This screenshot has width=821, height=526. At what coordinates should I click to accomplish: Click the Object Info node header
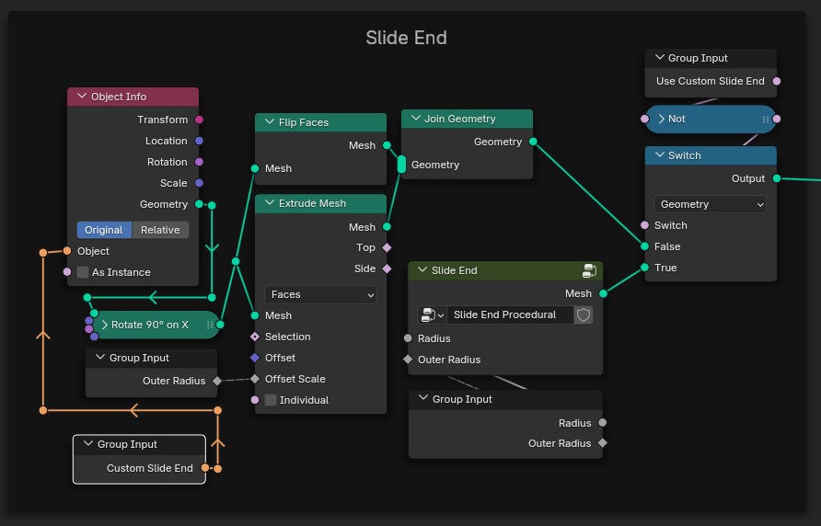tap(133, 97)
